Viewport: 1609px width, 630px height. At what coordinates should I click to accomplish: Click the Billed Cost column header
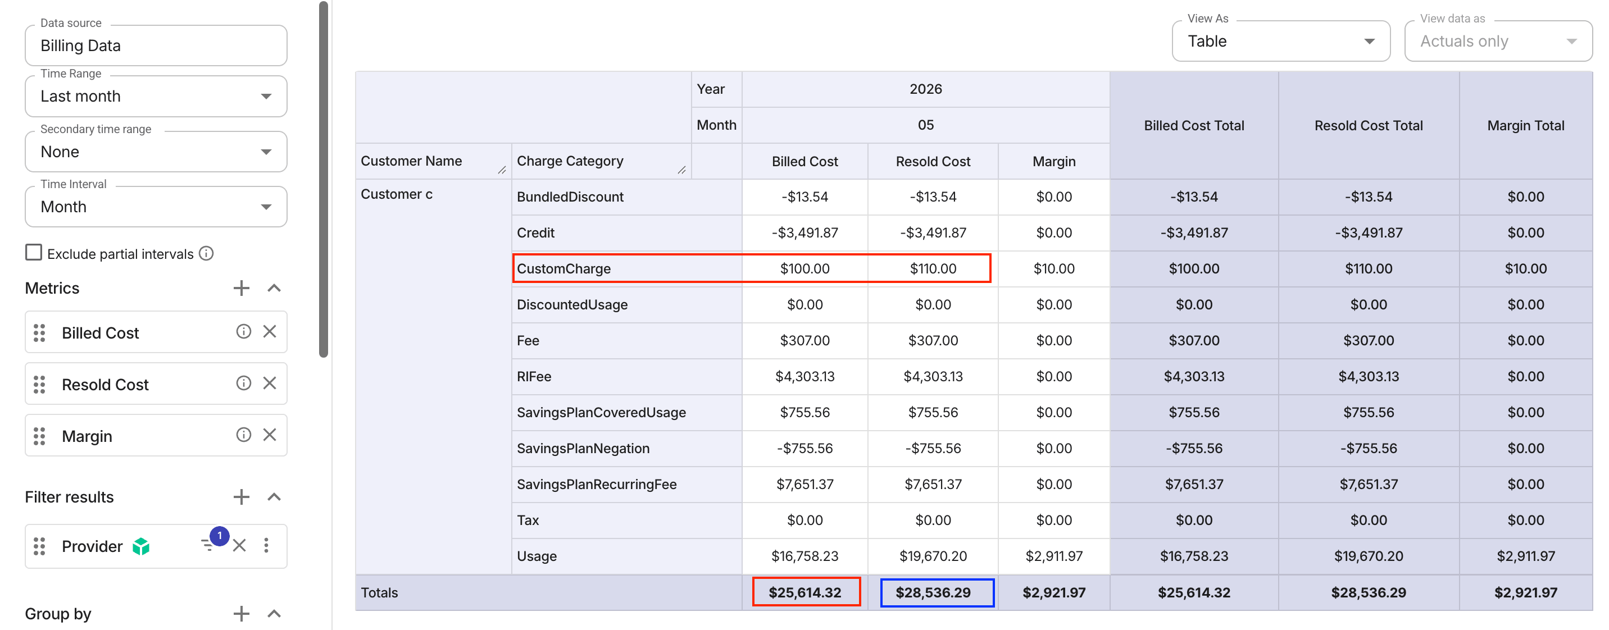coord(804,162)
